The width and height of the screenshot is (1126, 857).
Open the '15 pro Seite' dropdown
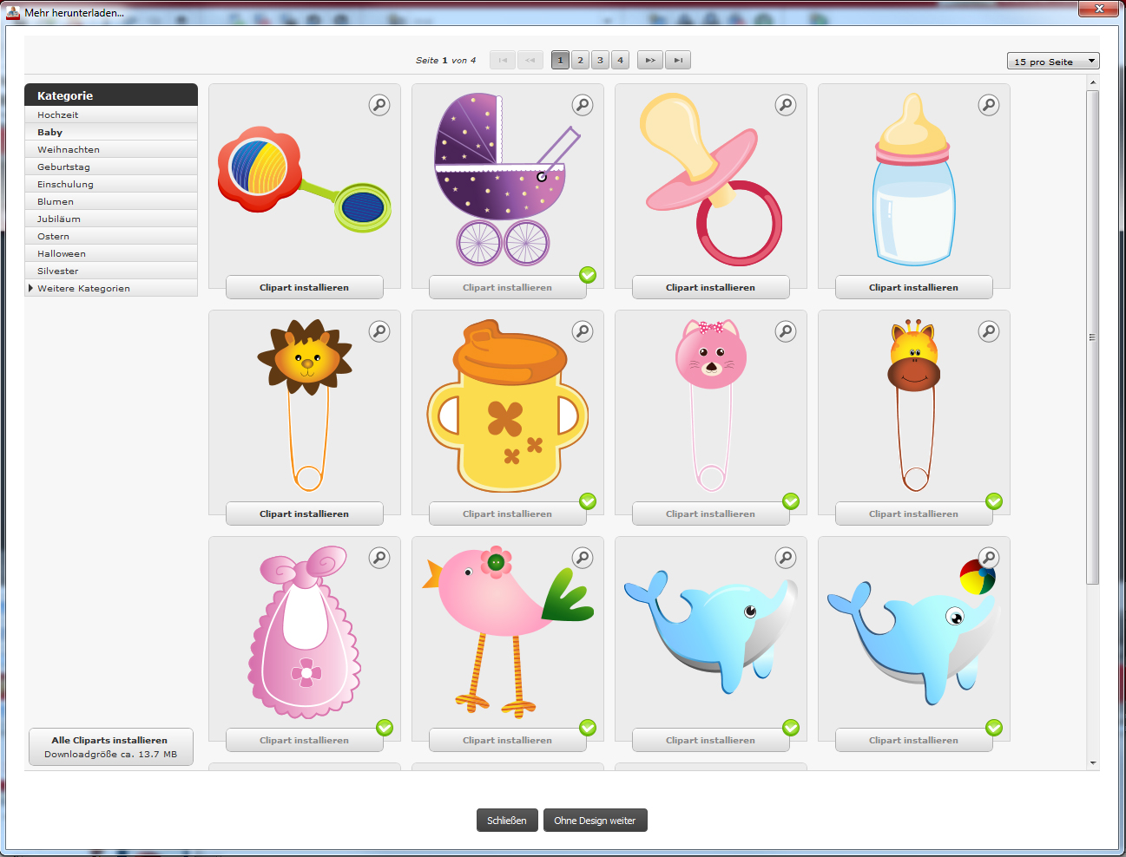(1053, 61)
